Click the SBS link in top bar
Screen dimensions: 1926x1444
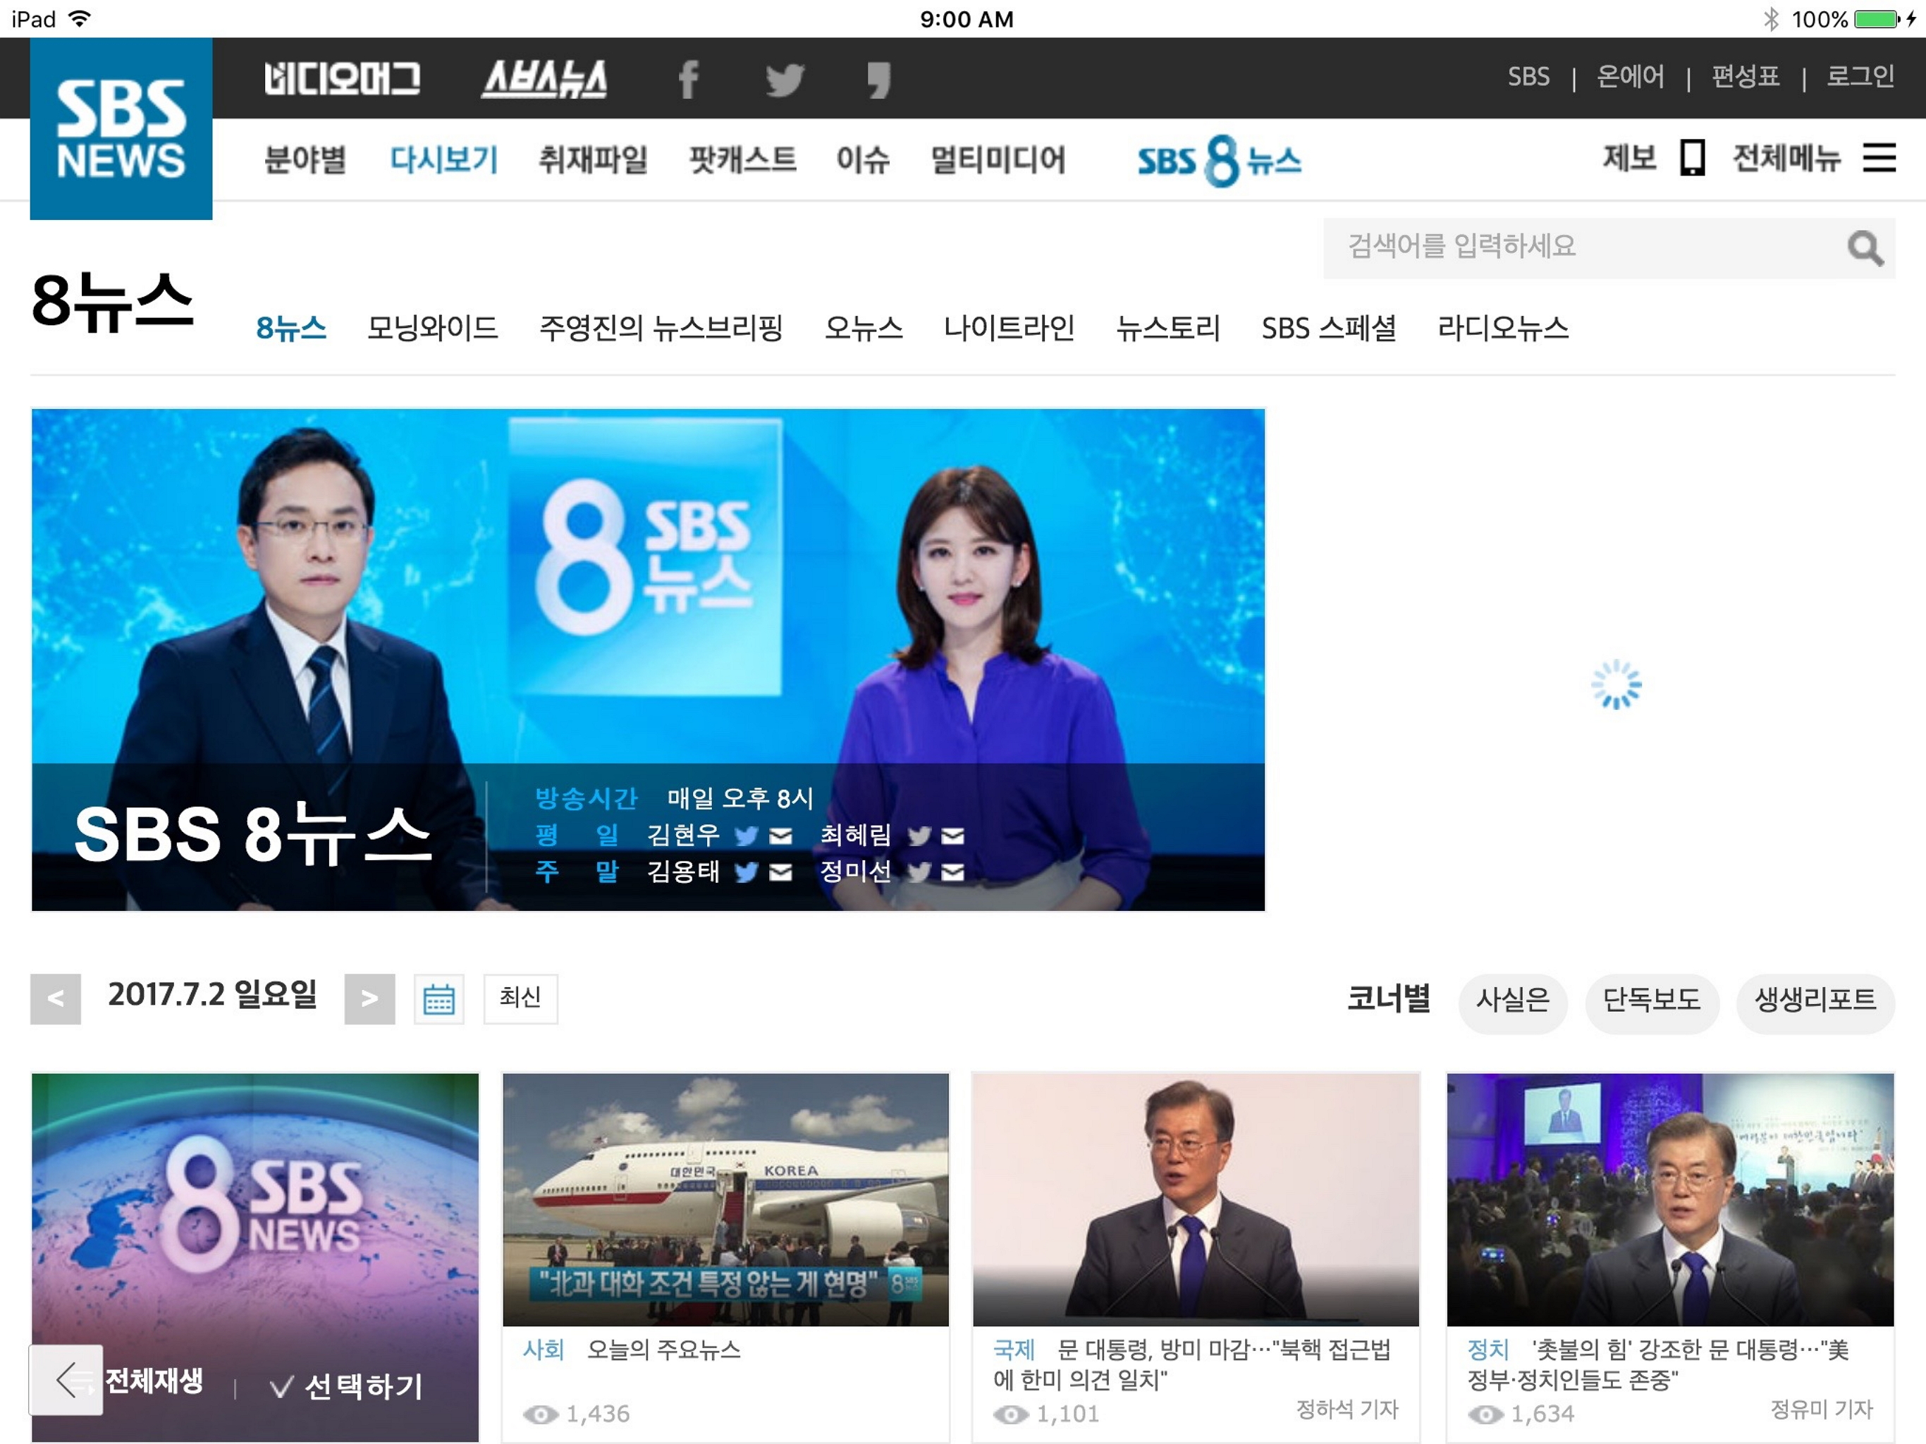point(1528,77)
